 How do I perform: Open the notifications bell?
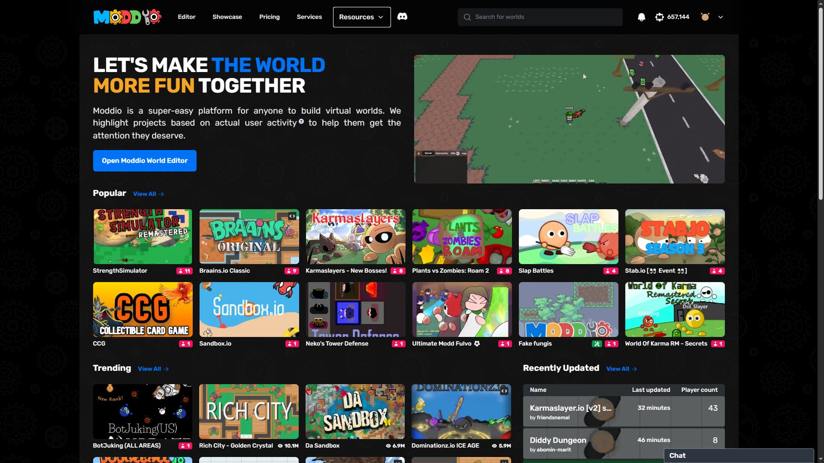pos(641,17)
